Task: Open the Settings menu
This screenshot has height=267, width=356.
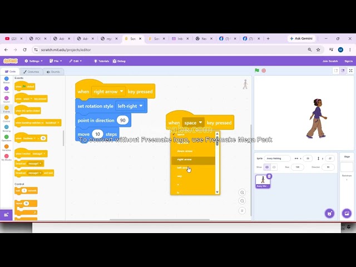Action: pyautogui.click(x=33, y=61)
